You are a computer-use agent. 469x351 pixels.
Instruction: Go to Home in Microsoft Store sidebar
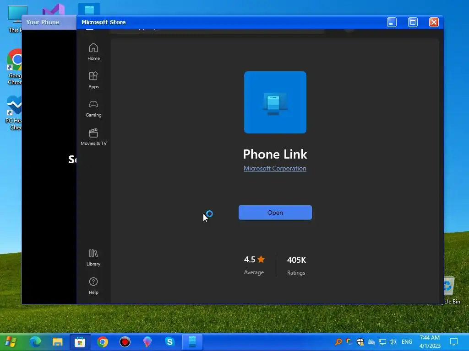click(93, 52)
